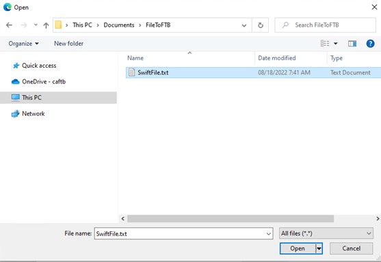Click the Search FileToFTB box

click(x=325, y=25)
